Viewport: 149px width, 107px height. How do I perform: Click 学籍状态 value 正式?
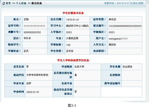click(26, 51)
